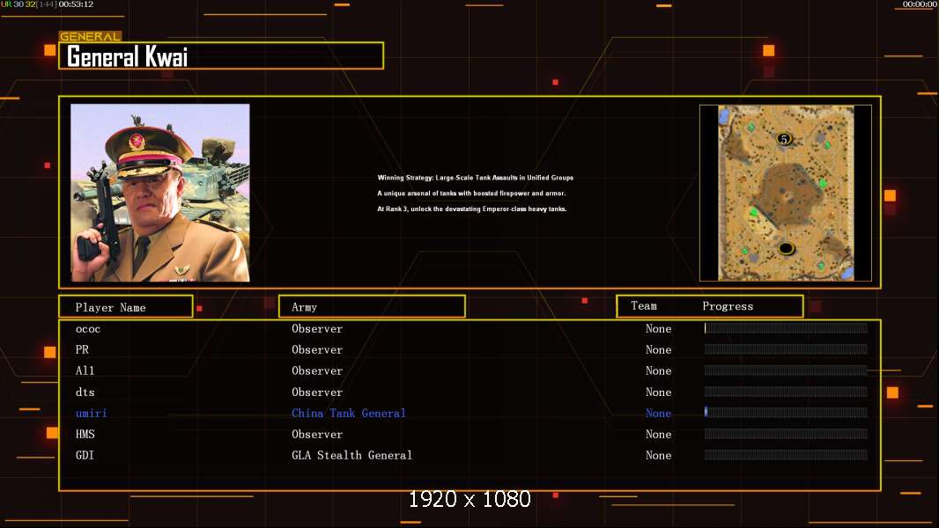Click the Rank 3 Emperor-class tanks text line
Screen dimensions: 939x528
pos(472,209)
